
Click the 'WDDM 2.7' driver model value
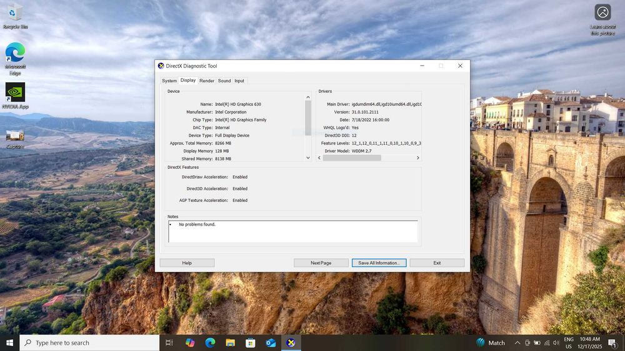[361, 151]
